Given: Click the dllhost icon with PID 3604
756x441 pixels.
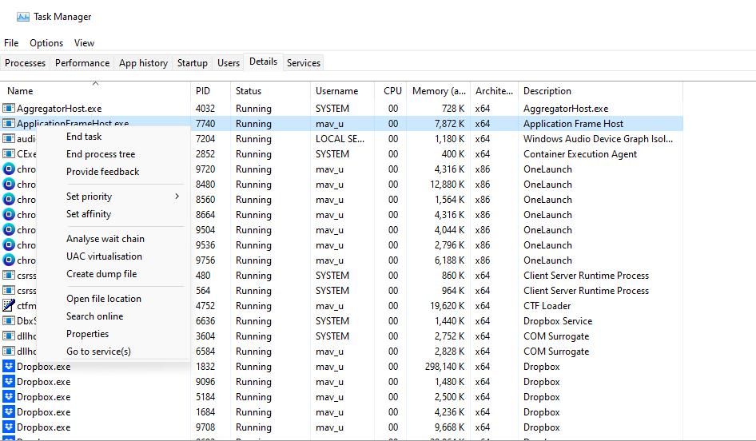Looking at the screenshot, I should [x=10, y=336].
